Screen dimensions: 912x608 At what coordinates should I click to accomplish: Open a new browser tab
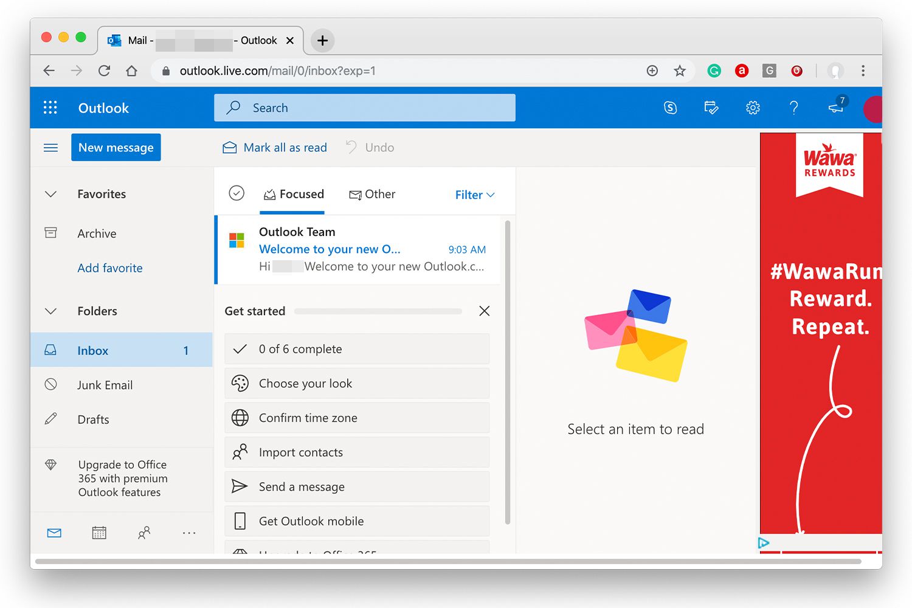[x=323, y=41]
